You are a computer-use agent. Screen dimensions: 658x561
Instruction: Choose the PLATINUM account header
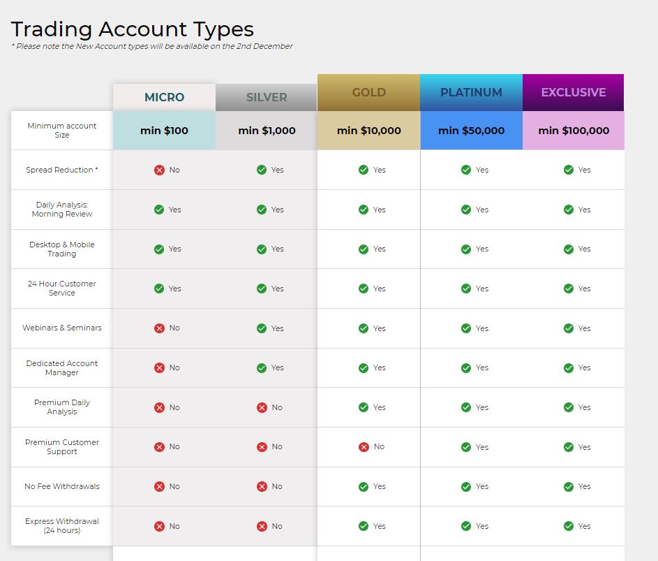tap(471, 92)
